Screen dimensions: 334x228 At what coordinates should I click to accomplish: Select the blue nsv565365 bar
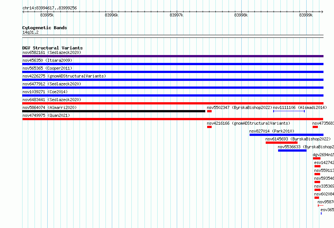point(173,72)
